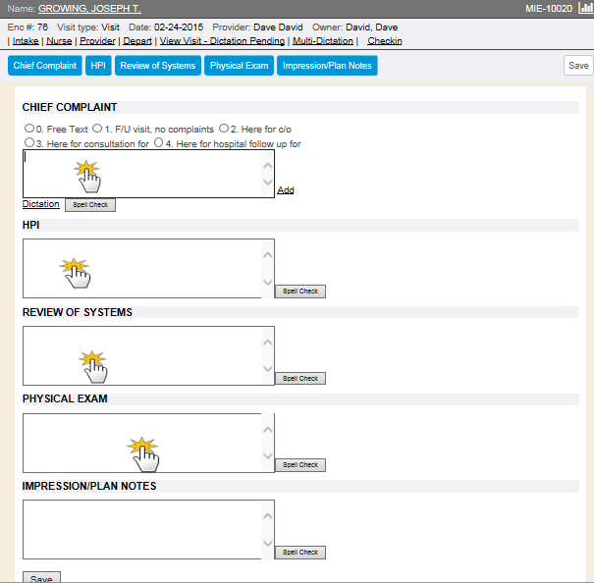Click the Add link next to Chief Complaint box
The width and height of the screenshot is (594, 583).
click(x=285, y=190)
